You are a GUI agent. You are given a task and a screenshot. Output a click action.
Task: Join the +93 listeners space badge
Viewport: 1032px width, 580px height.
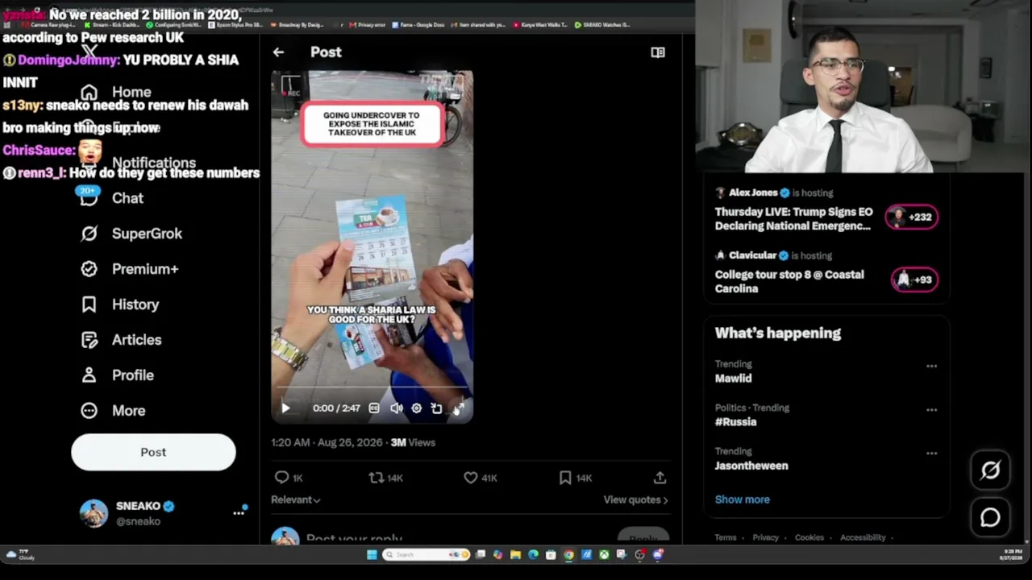[x=914, y=280]
